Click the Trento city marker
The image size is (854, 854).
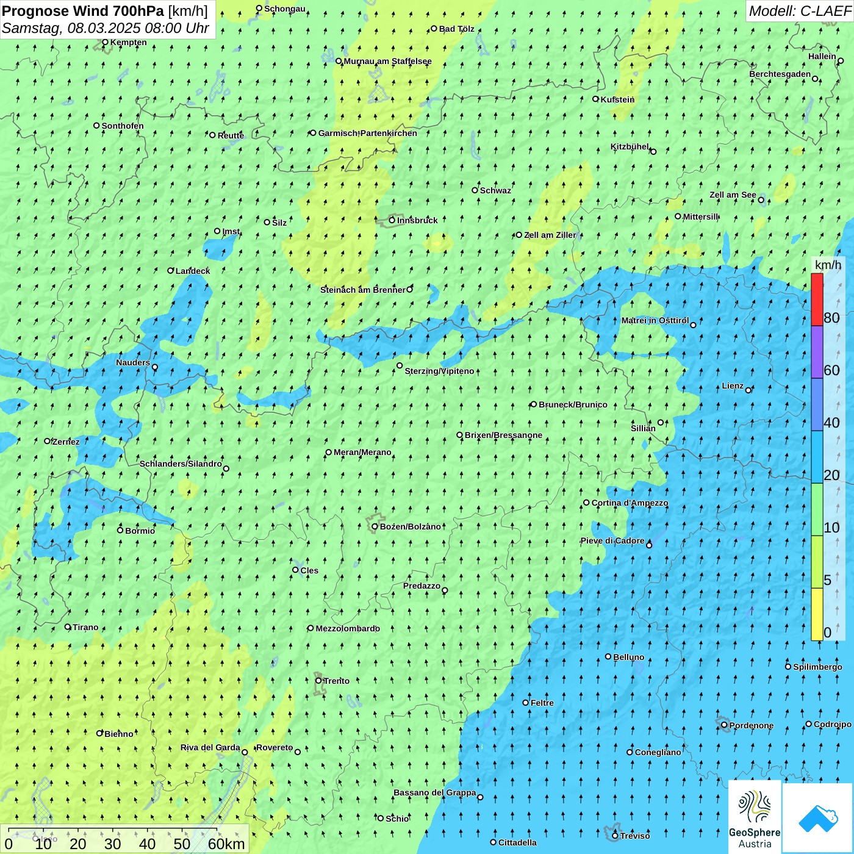(318, 681)
